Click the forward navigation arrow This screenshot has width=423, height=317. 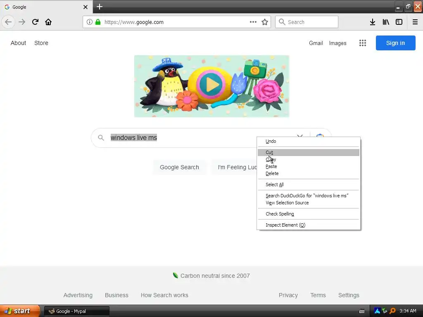pos(22,22)
